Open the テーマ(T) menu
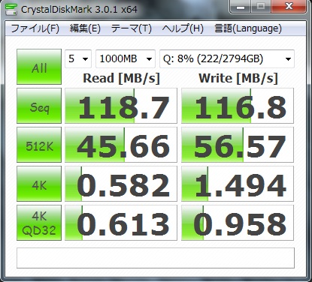The width and height of the screenshot is (312, 282). 131,28
